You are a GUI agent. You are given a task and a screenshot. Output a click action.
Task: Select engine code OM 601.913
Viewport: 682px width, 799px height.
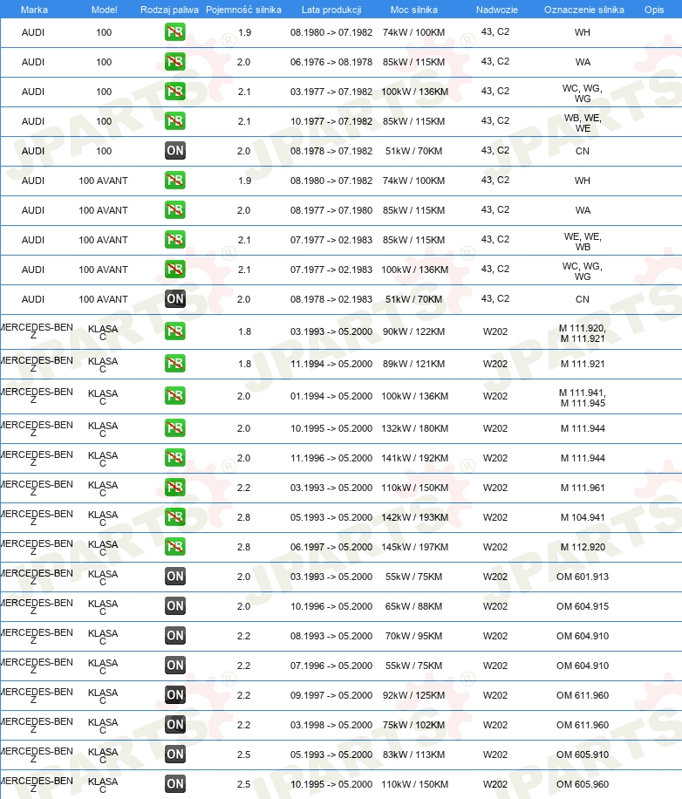point(583,577)
